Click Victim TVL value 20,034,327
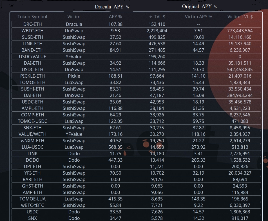Screen dimensions: 268x221 click(240, 173)
